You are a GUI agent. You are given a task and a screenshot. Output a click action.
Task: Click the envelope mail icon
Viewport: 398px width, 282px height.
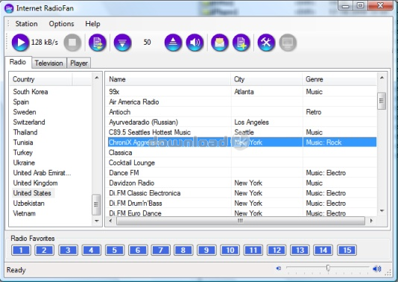tap(220, 43)
